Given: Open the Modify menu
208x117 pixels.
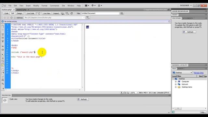Looking at the screenshot, I should pyautogui.click(x=36, y=6).
